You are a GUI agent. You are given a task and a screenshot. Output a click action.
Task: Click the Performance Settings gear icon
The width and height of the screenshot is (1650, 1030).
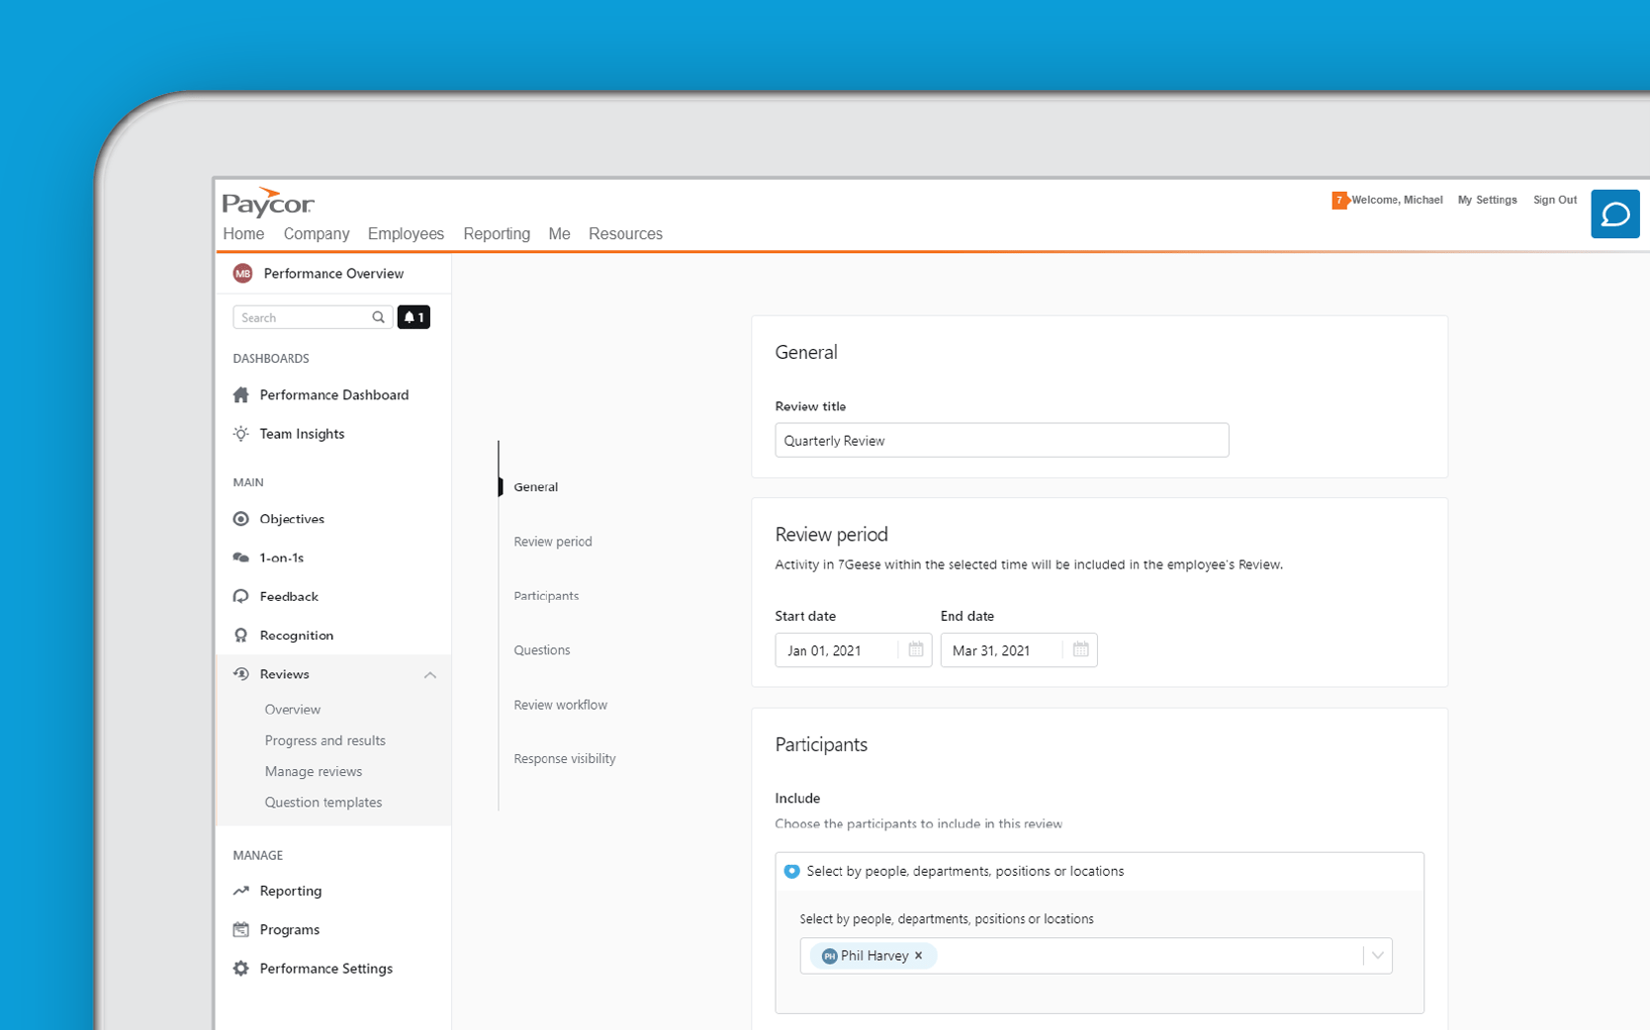coord(240,969)
